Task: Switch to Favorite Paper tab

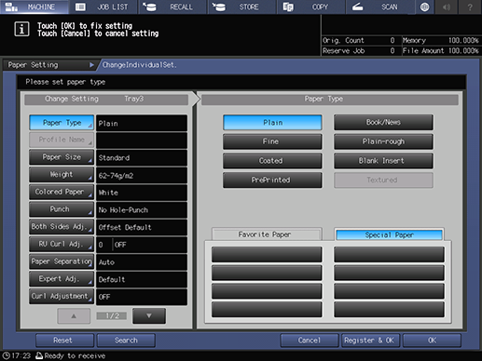Action: (x=267, y=234)
